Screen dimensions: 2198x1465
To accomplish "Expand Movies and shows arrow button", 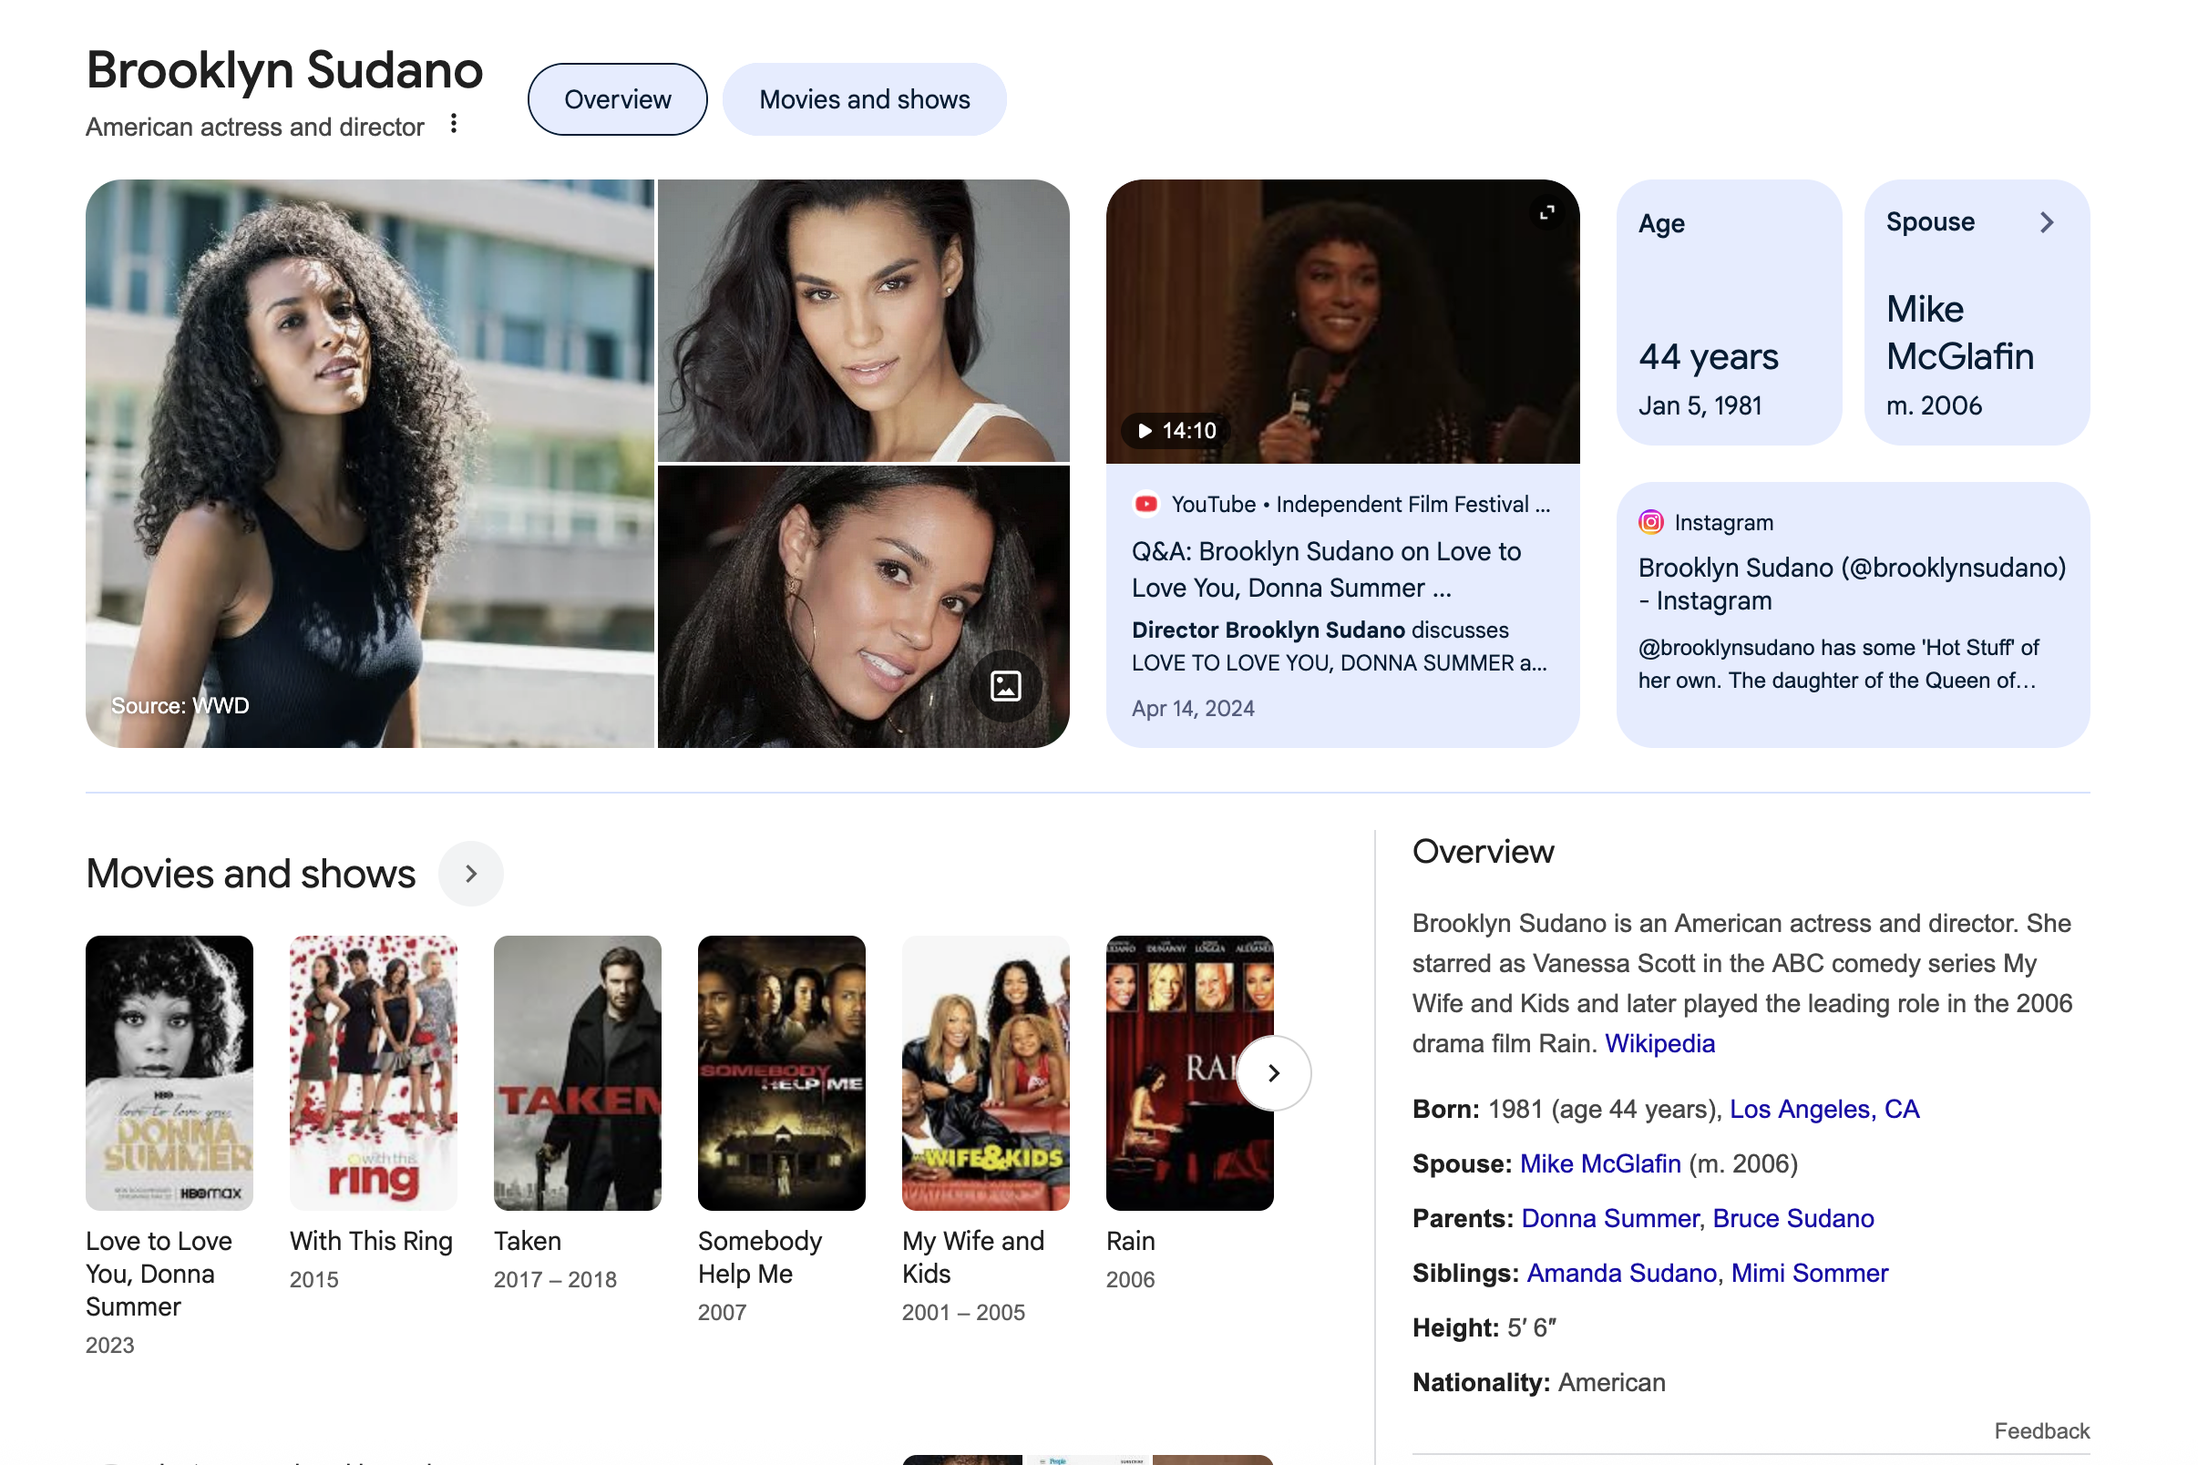I will (x=471, y=874).
